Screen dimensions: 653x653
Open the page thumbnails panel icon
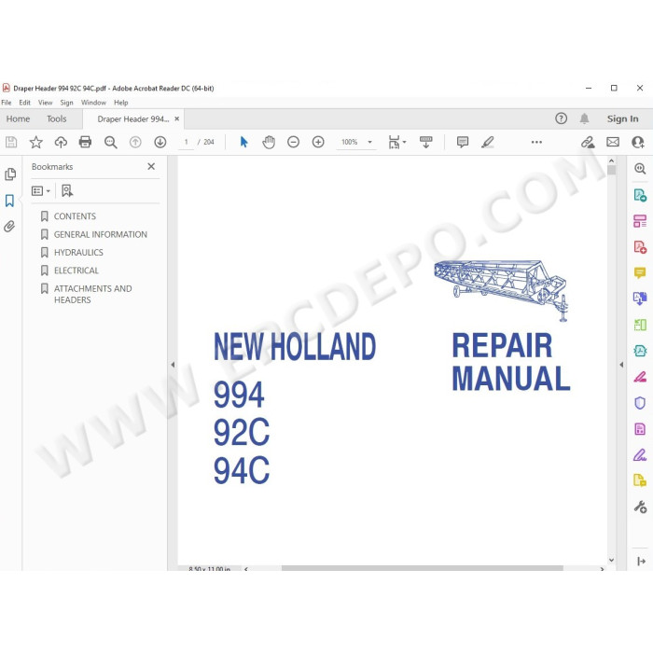point(10,174)
